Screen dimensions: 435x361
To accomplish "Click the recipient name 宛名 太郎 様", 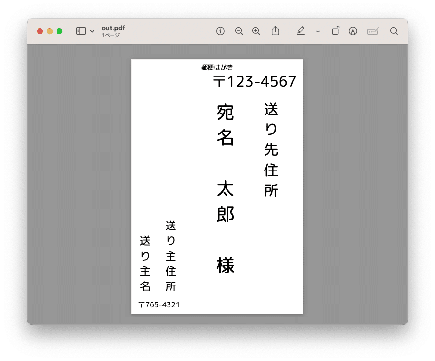I will (x=225, y=189).
